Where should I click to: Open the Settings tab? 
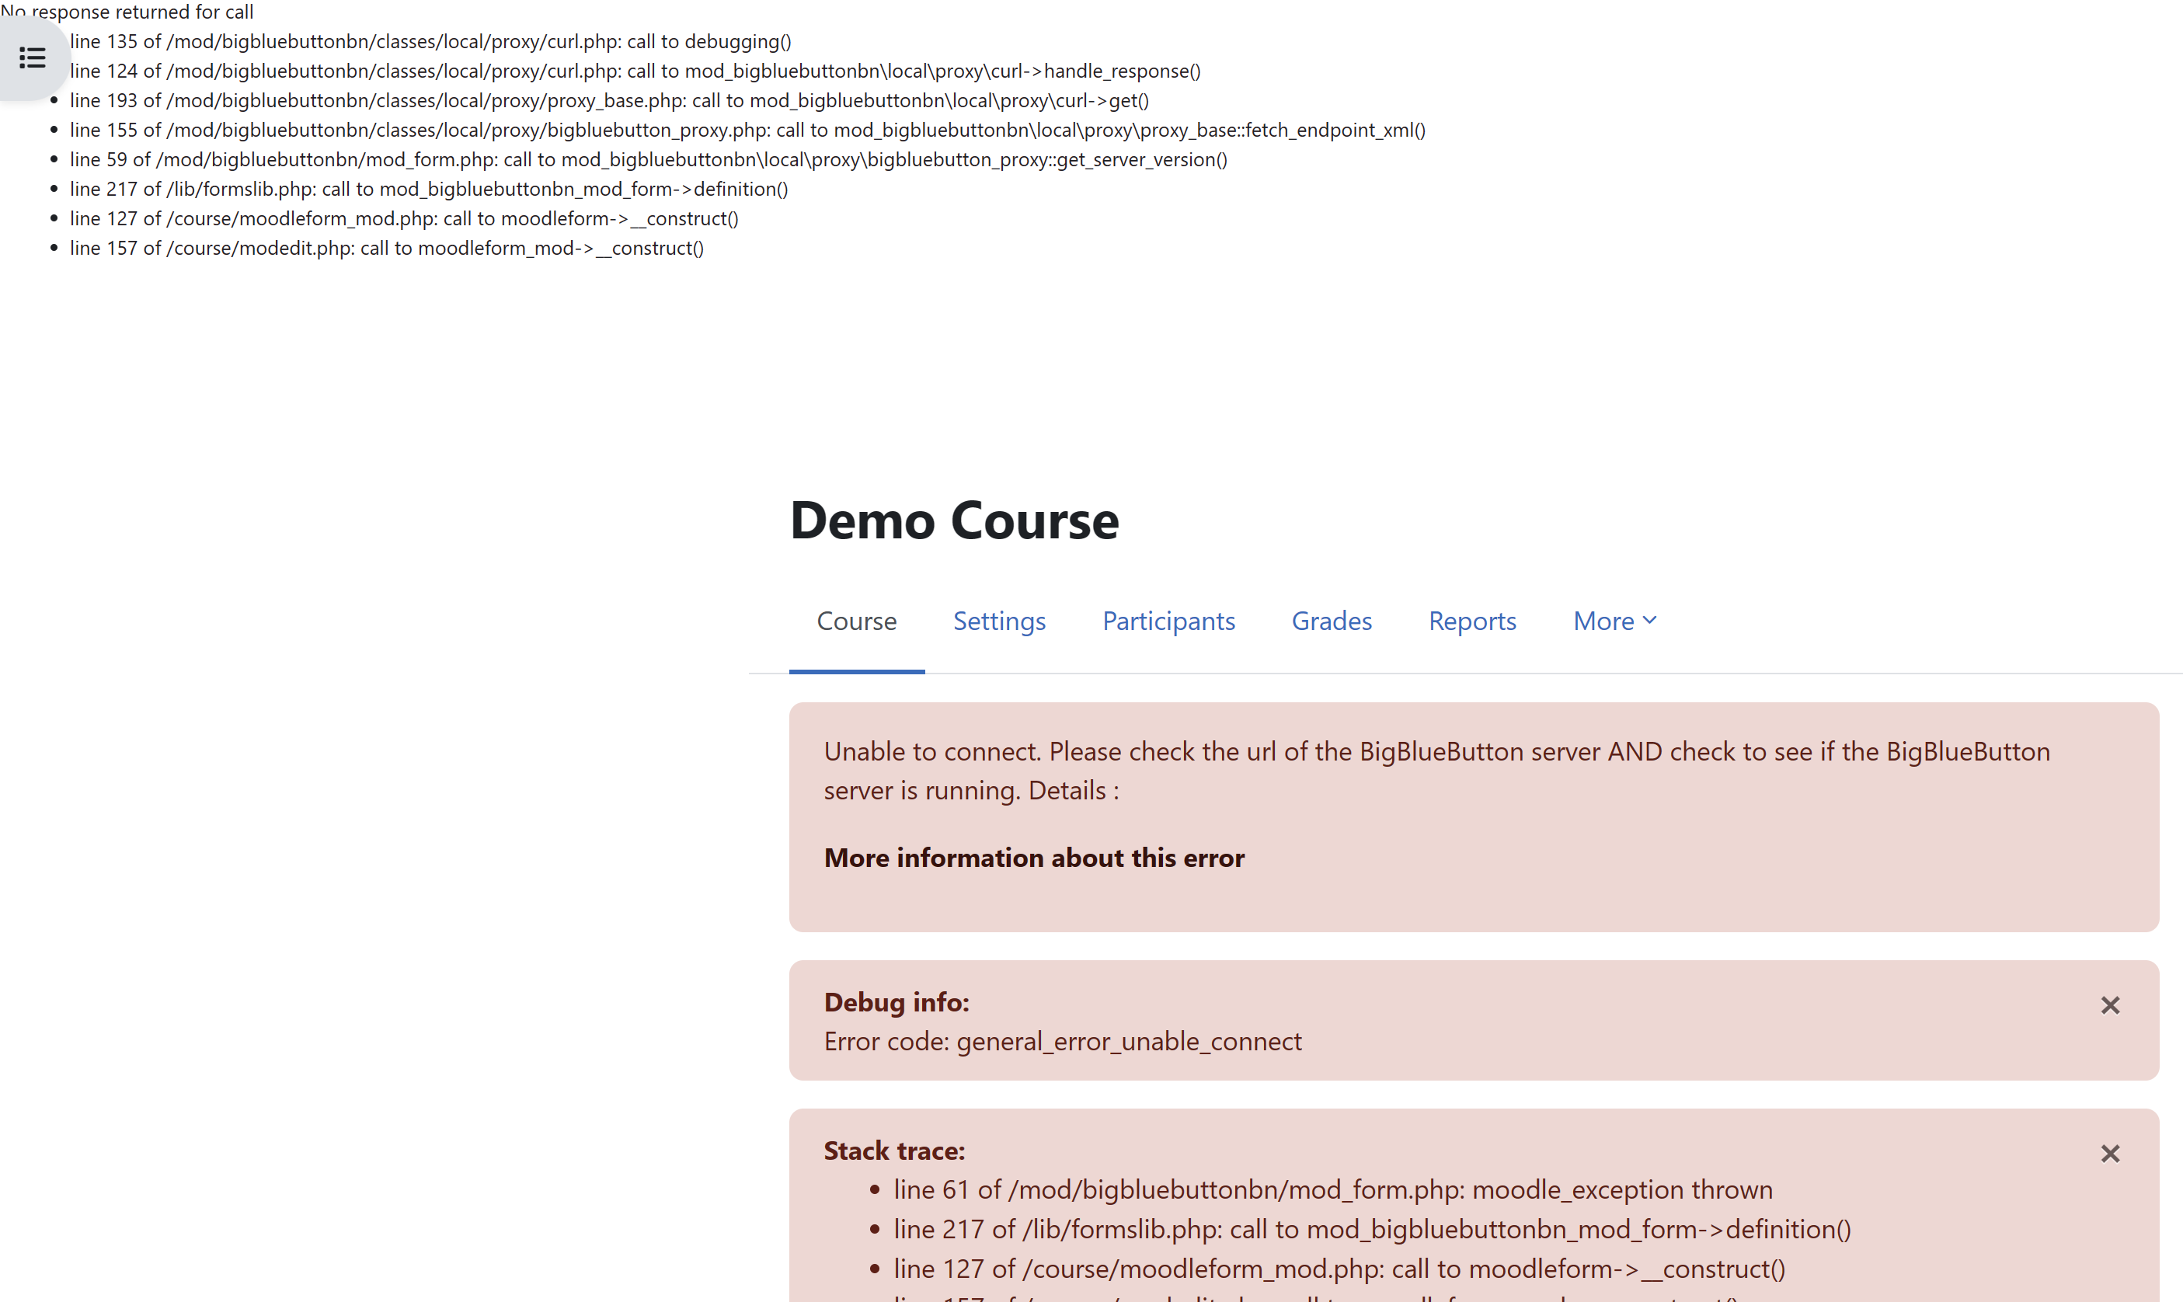(x=999, y=621)
